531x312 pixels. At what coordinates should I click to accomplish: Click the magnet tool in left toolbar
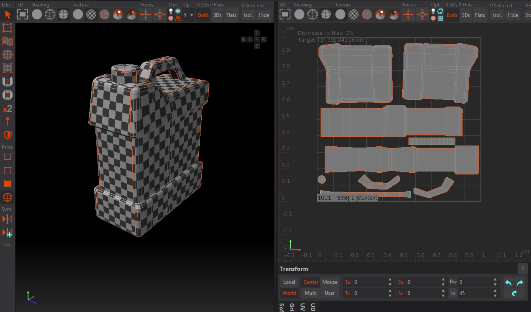point(8,82)
